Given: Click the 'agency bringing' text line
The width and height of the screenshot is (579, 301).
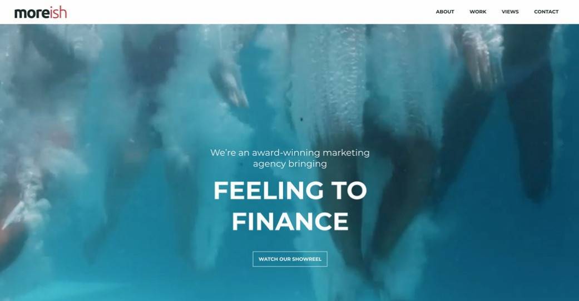Looking at the screenshot, I should [x=290, y=163].
